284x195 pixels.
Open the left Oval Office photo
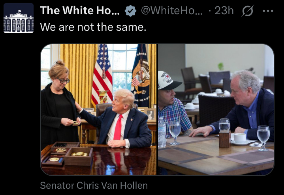coord(98,110)
